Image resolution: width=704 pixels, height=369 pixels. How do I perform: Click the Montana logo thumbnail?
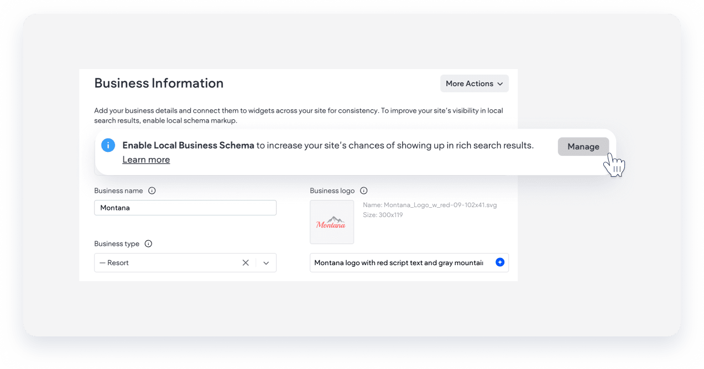(332, 222)
